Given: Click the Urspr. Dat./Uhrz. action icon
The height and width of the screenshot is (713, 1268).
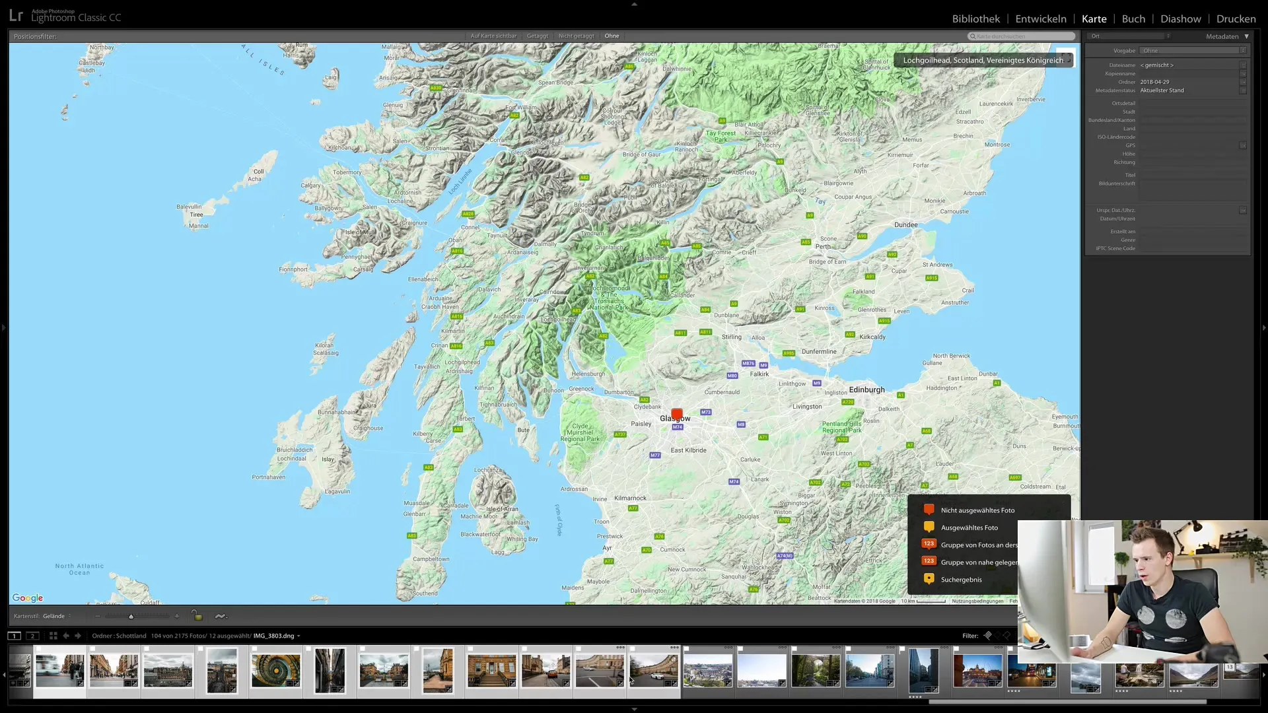Looking at the screenshot, I should 1243,211.
